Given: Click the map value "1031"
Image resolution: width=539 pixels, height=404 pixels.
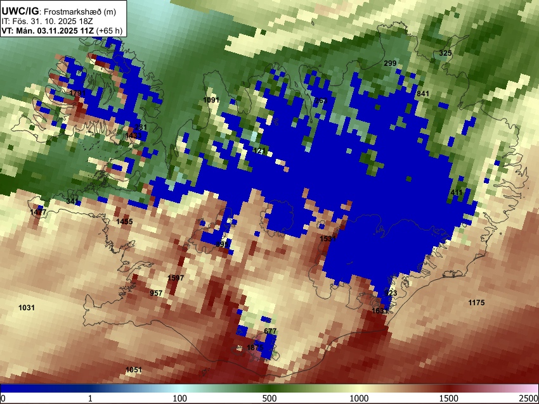Looking at the screenshot, I should [27, 308].
